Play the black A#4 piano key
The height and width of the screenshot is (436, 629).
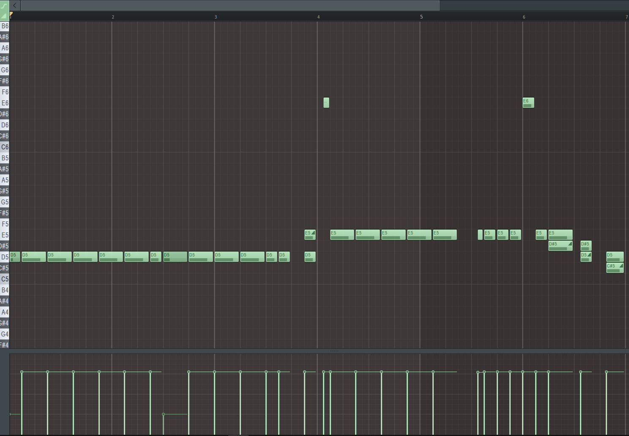pyautogui.click(x=4, y=301)
